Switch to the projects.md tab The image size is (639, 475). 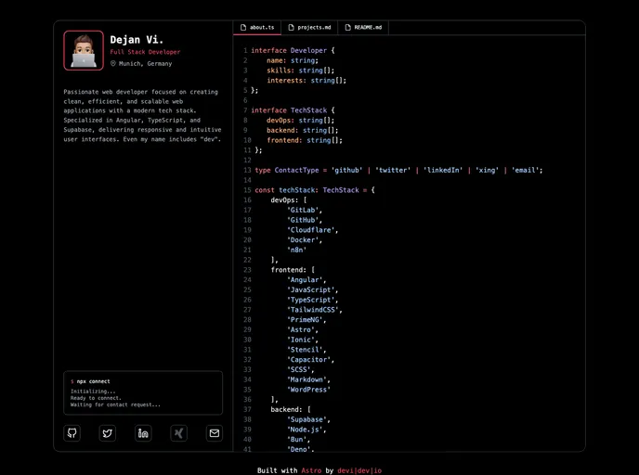coord(309,27)
